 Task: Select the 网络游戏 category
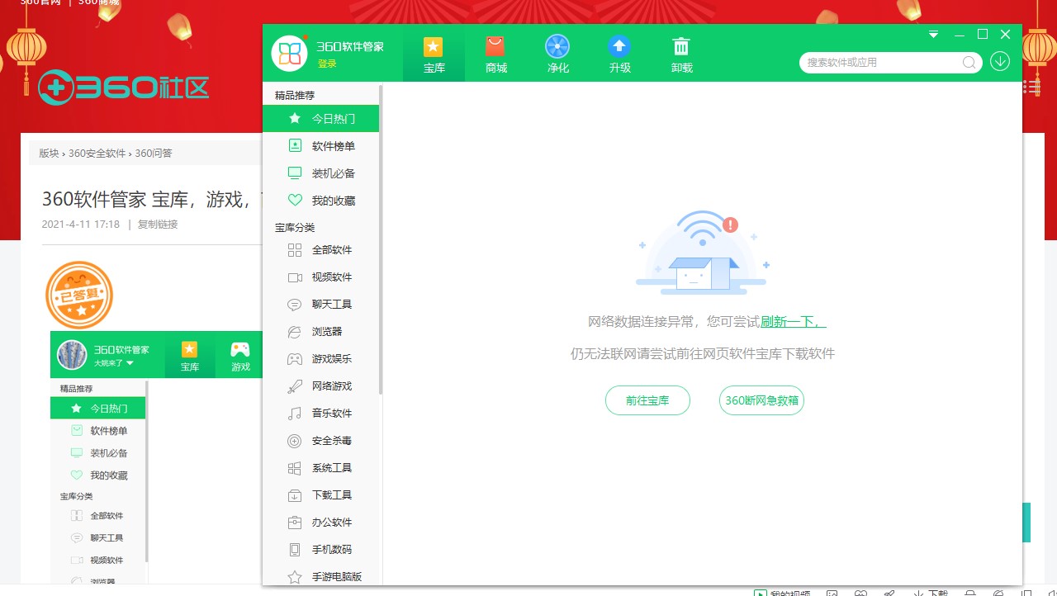click(x=320, y=386)
